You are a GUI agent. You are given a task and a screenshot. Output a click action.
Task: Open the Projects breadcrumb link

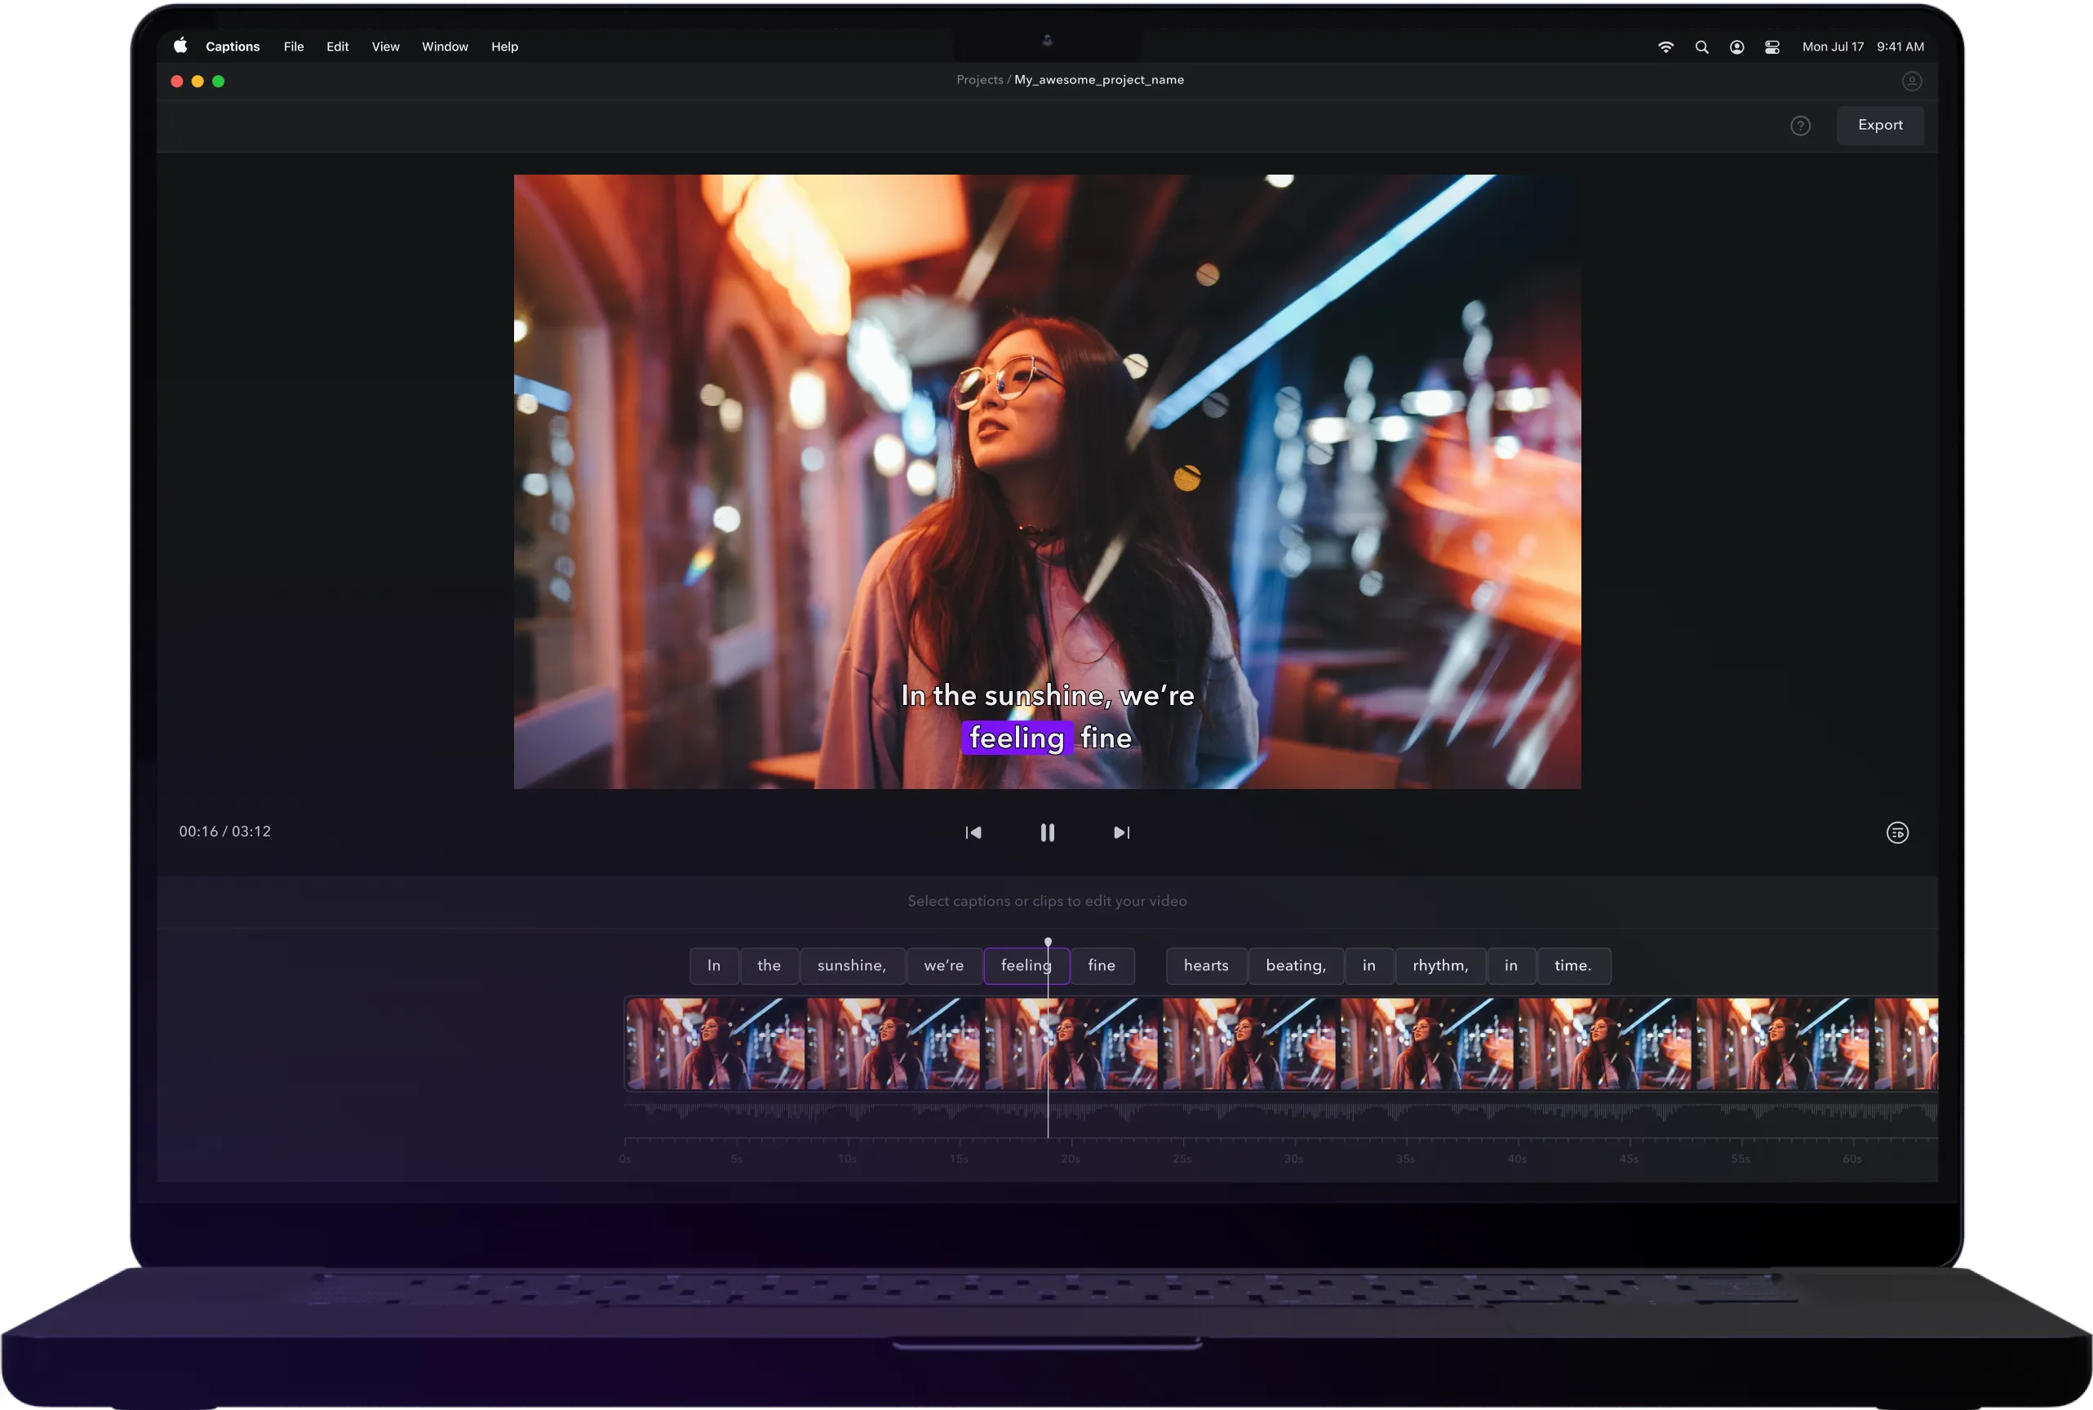click(979, 79)
